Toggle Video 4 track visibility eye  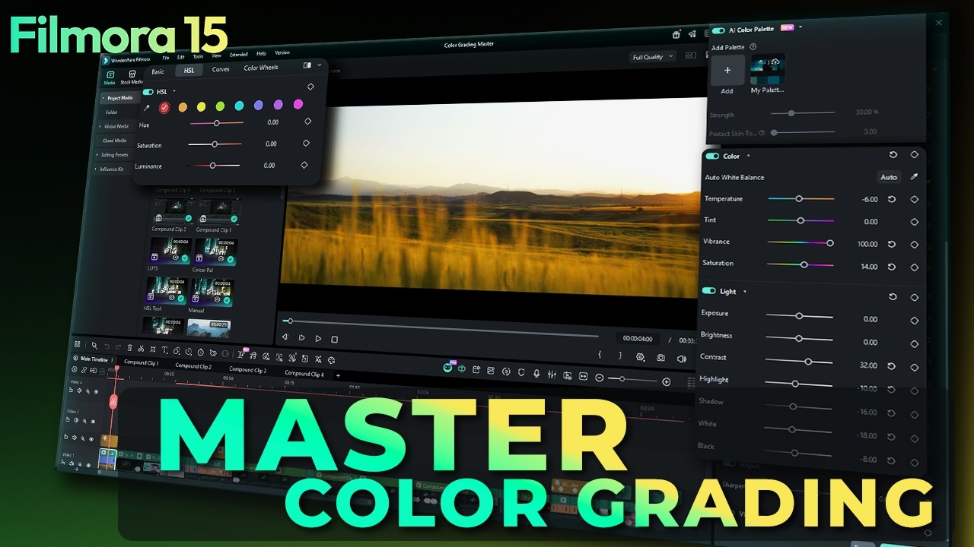click(96, 393)
